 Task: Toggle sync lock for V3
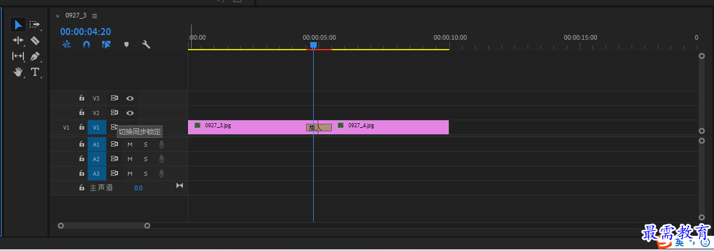pos(115,98)
